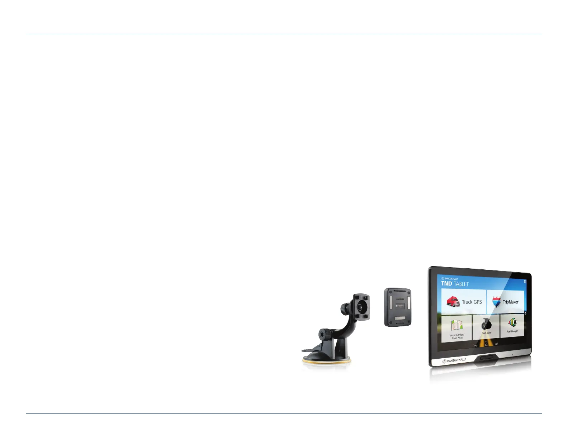Select the magnetic mount plate image
The height and width of the screenshot is (439, 568).
(397, 307)
